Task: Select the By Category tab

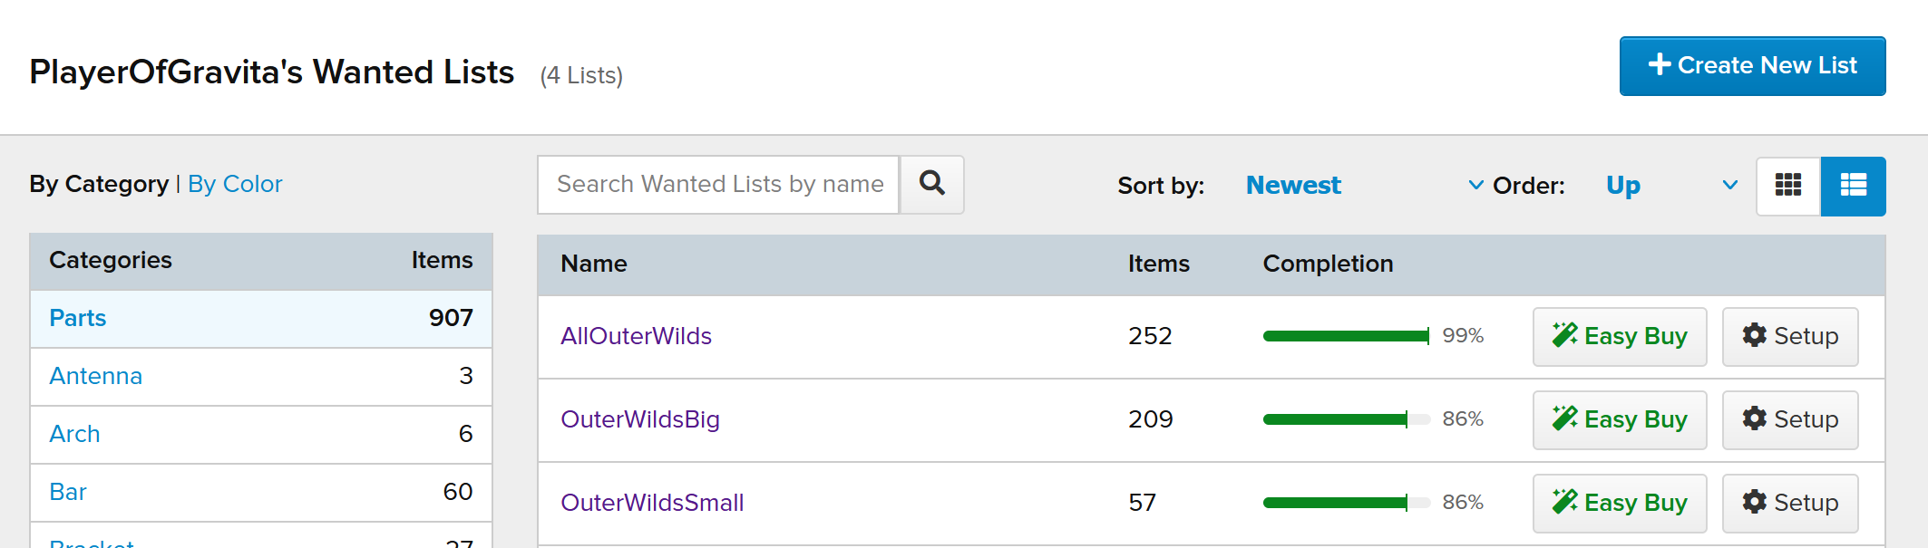Action: 99,184
